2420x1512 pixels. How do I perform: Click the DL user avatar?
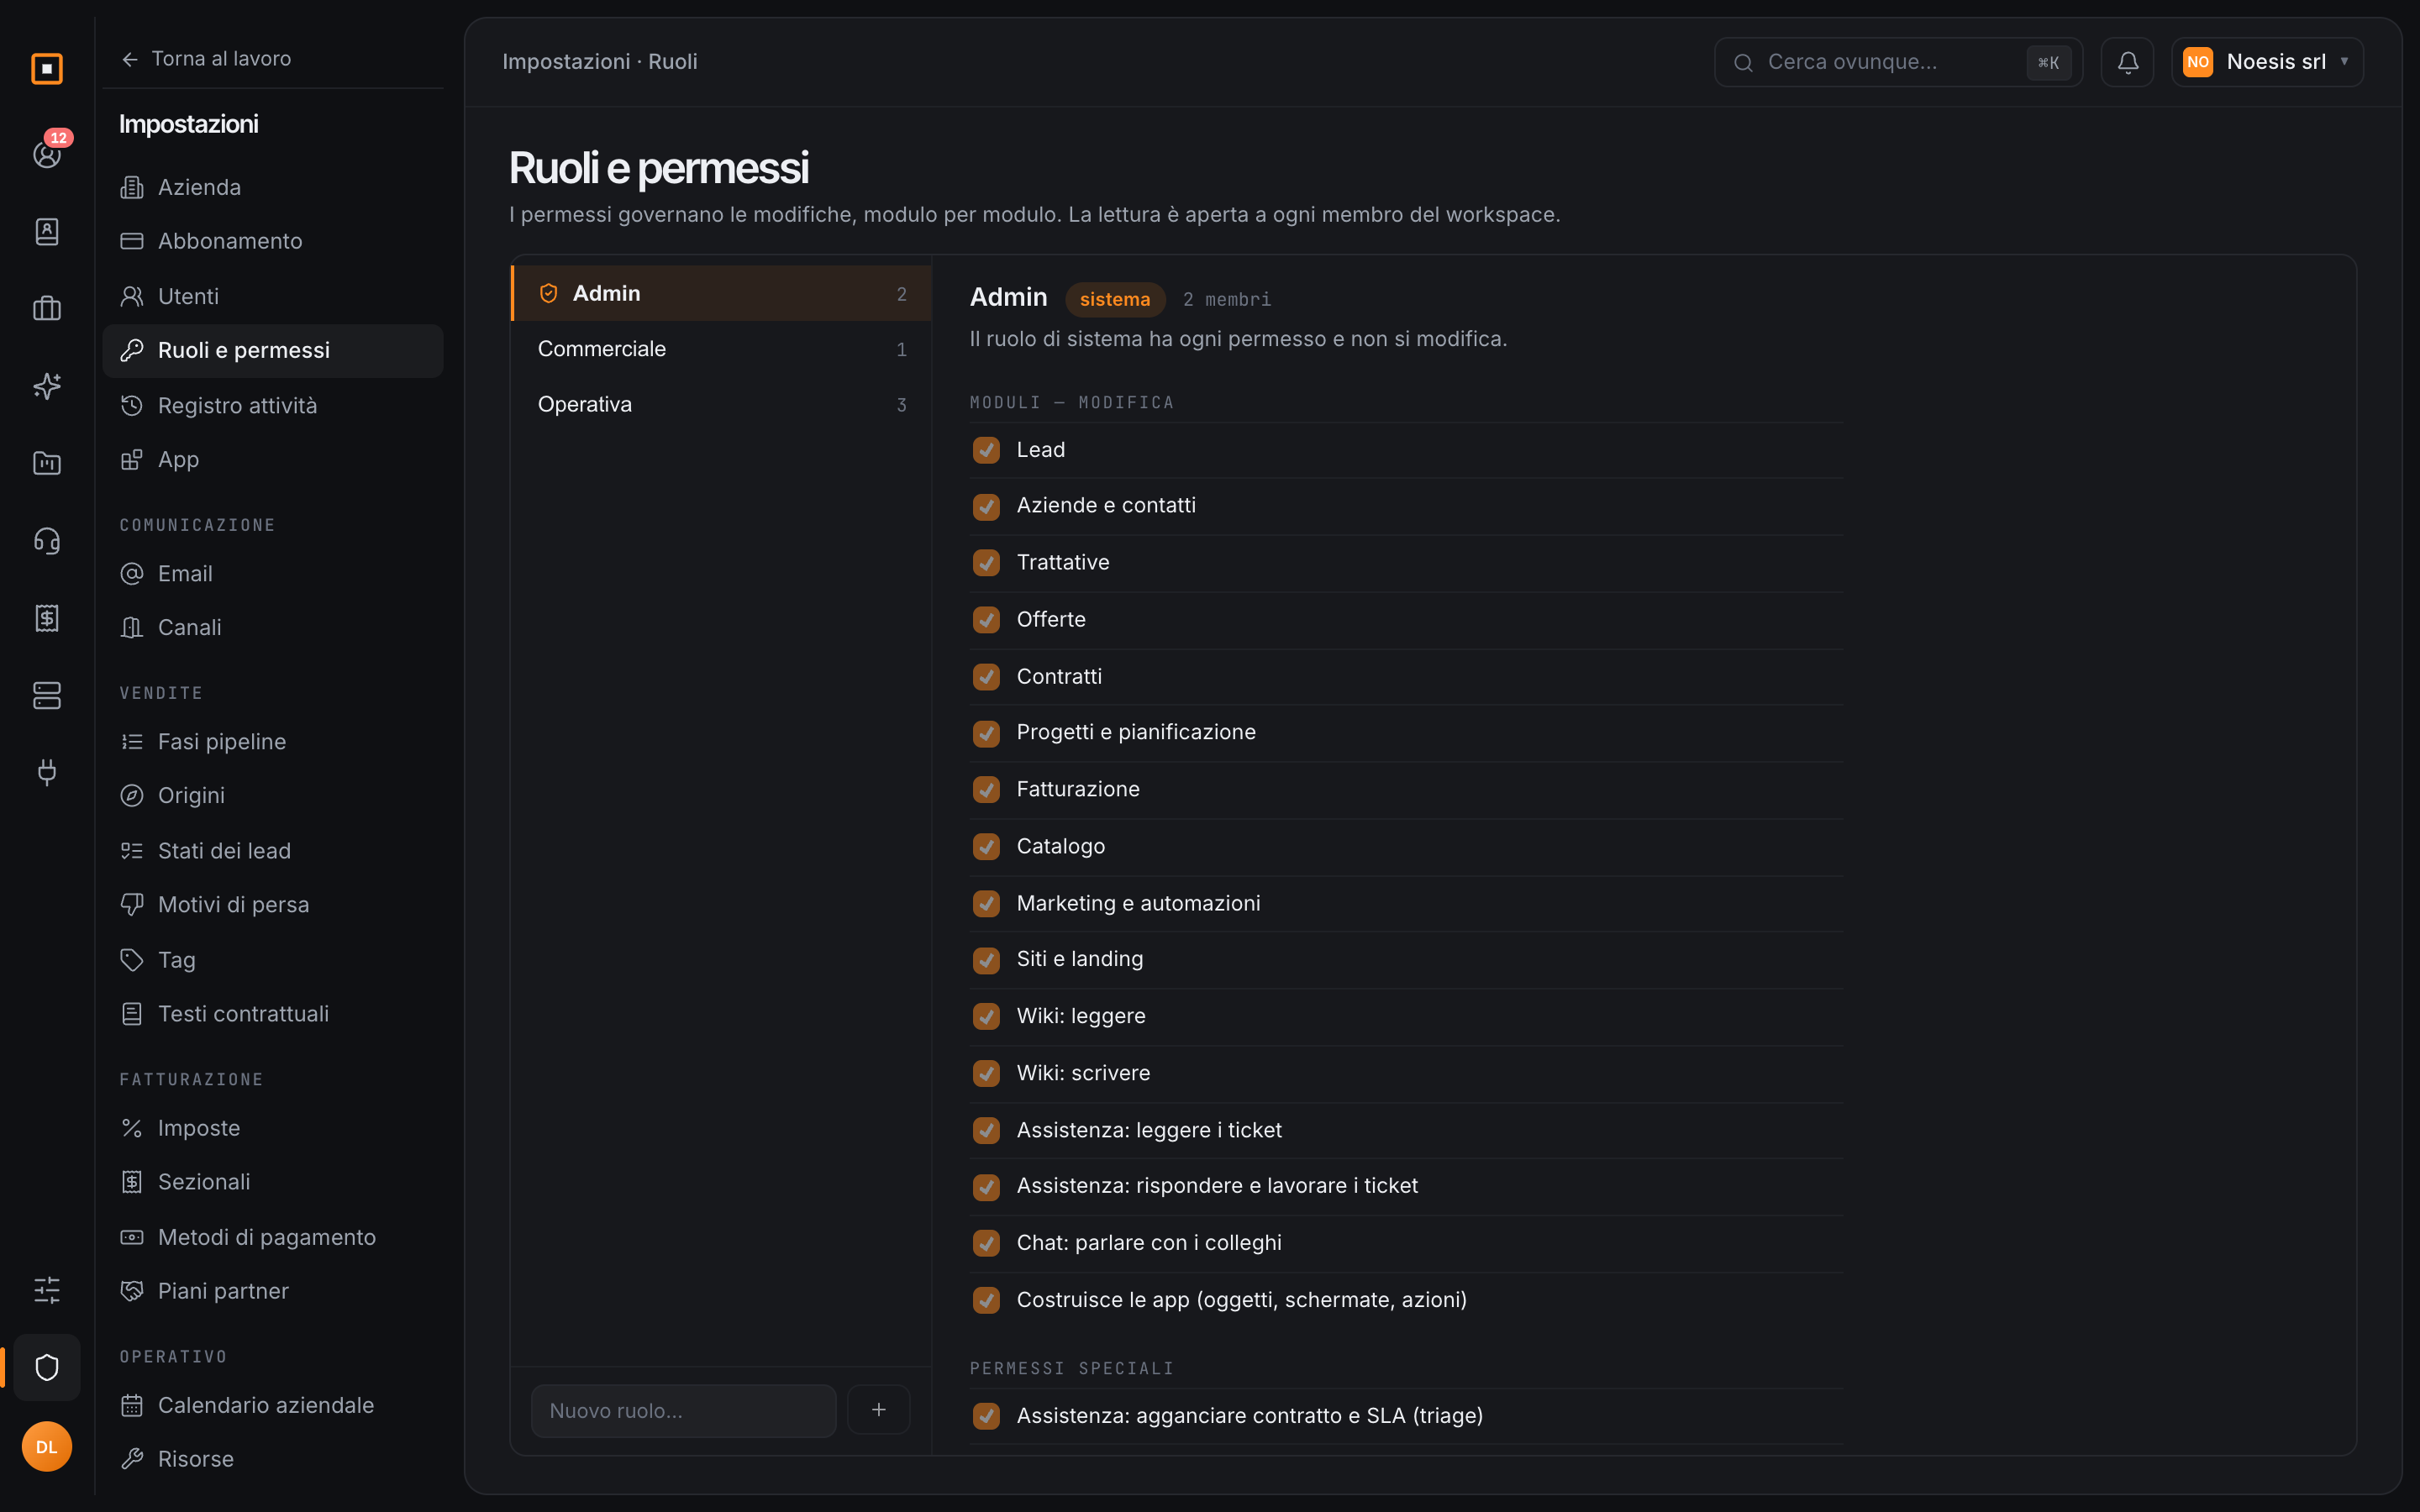(47, 1446)
